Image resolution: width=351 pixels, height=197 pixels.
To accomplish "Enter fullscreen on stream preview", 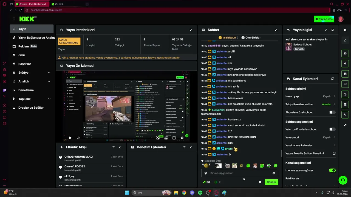I will [x=174, y=138].
